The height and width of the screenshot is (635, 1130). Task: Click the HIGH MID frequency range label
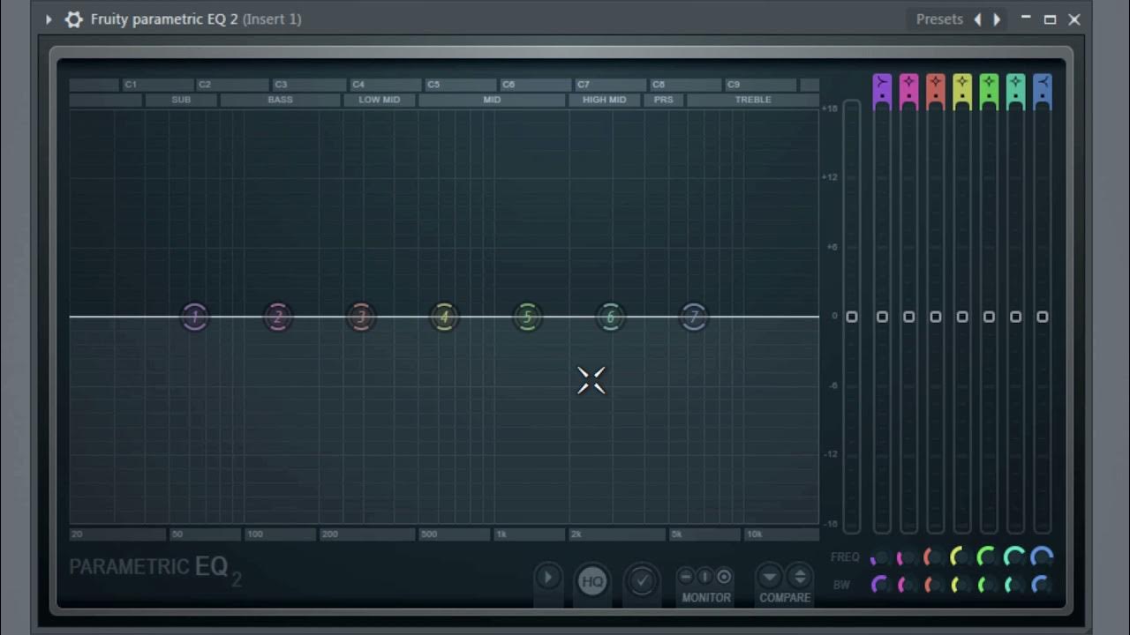[605, 100]
